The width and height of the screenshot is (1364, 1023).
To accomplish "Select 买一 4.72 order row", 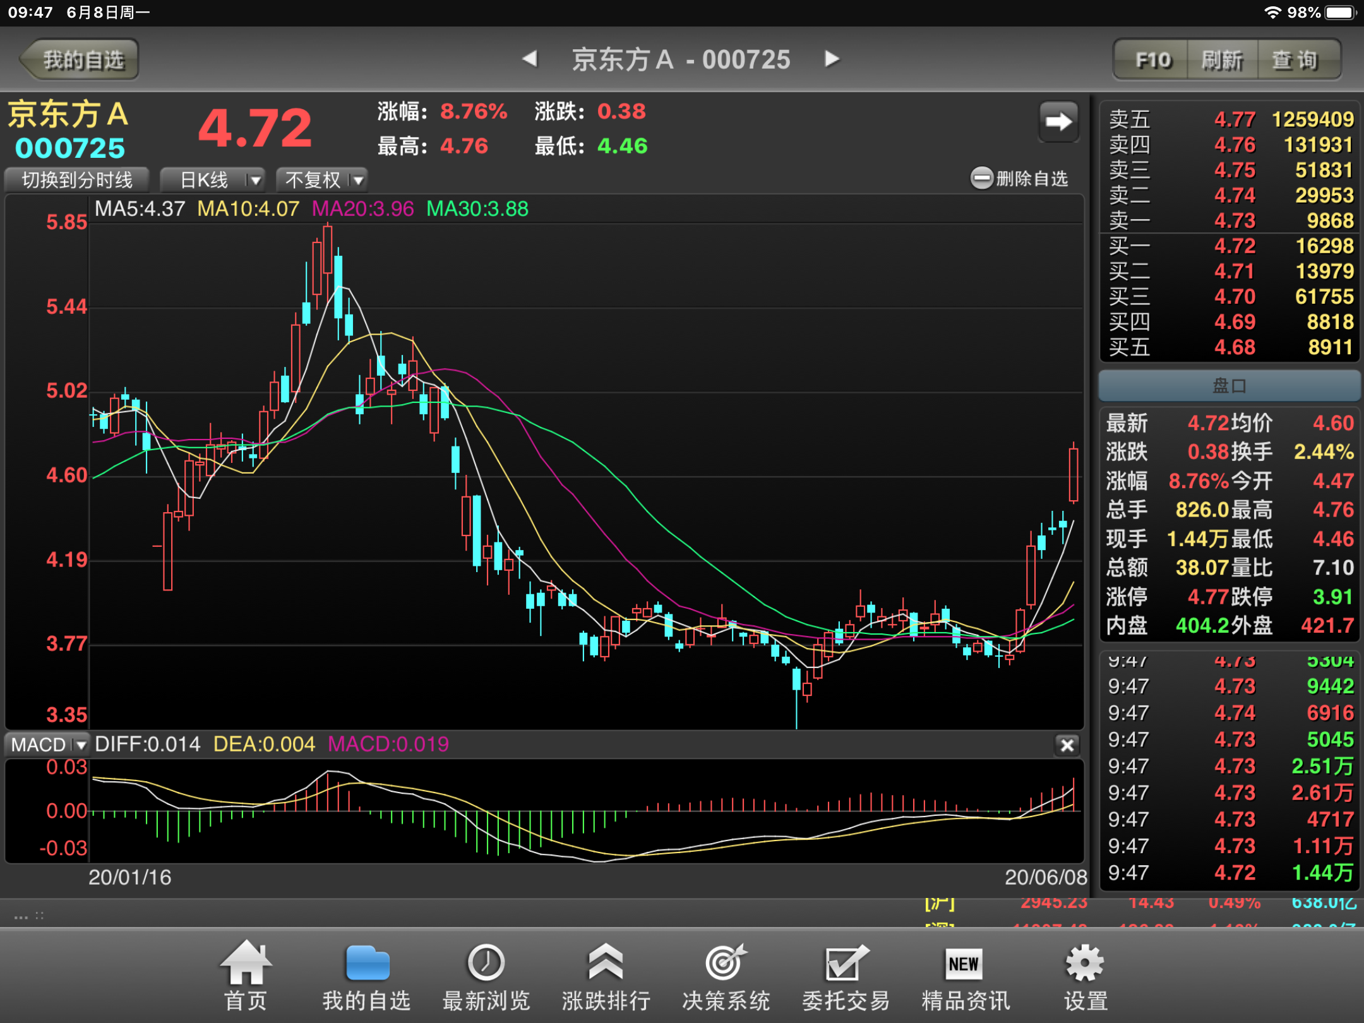I will pyautogui.click(x=1230, y=246).
